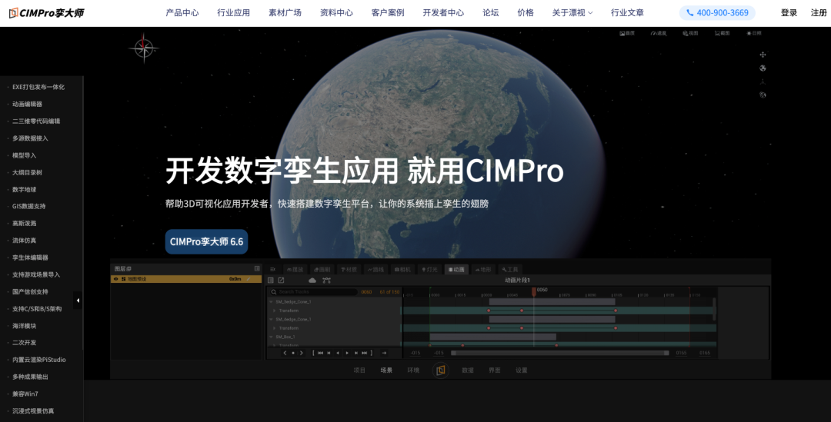
Task: Click the compass icon on the globe view
Action: pyautogui.click(x=144, y=48)
